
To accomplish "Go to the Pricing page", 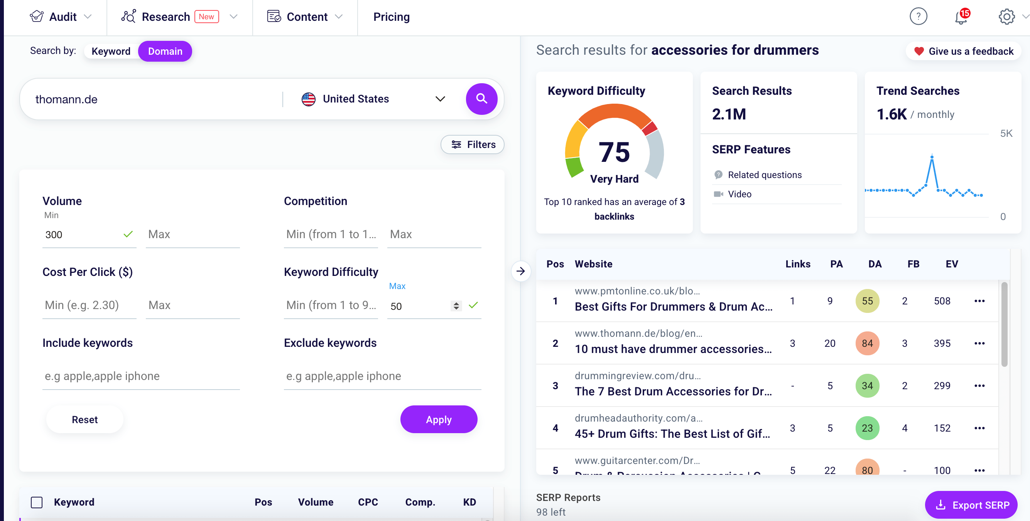I will [x=391, y=17].
